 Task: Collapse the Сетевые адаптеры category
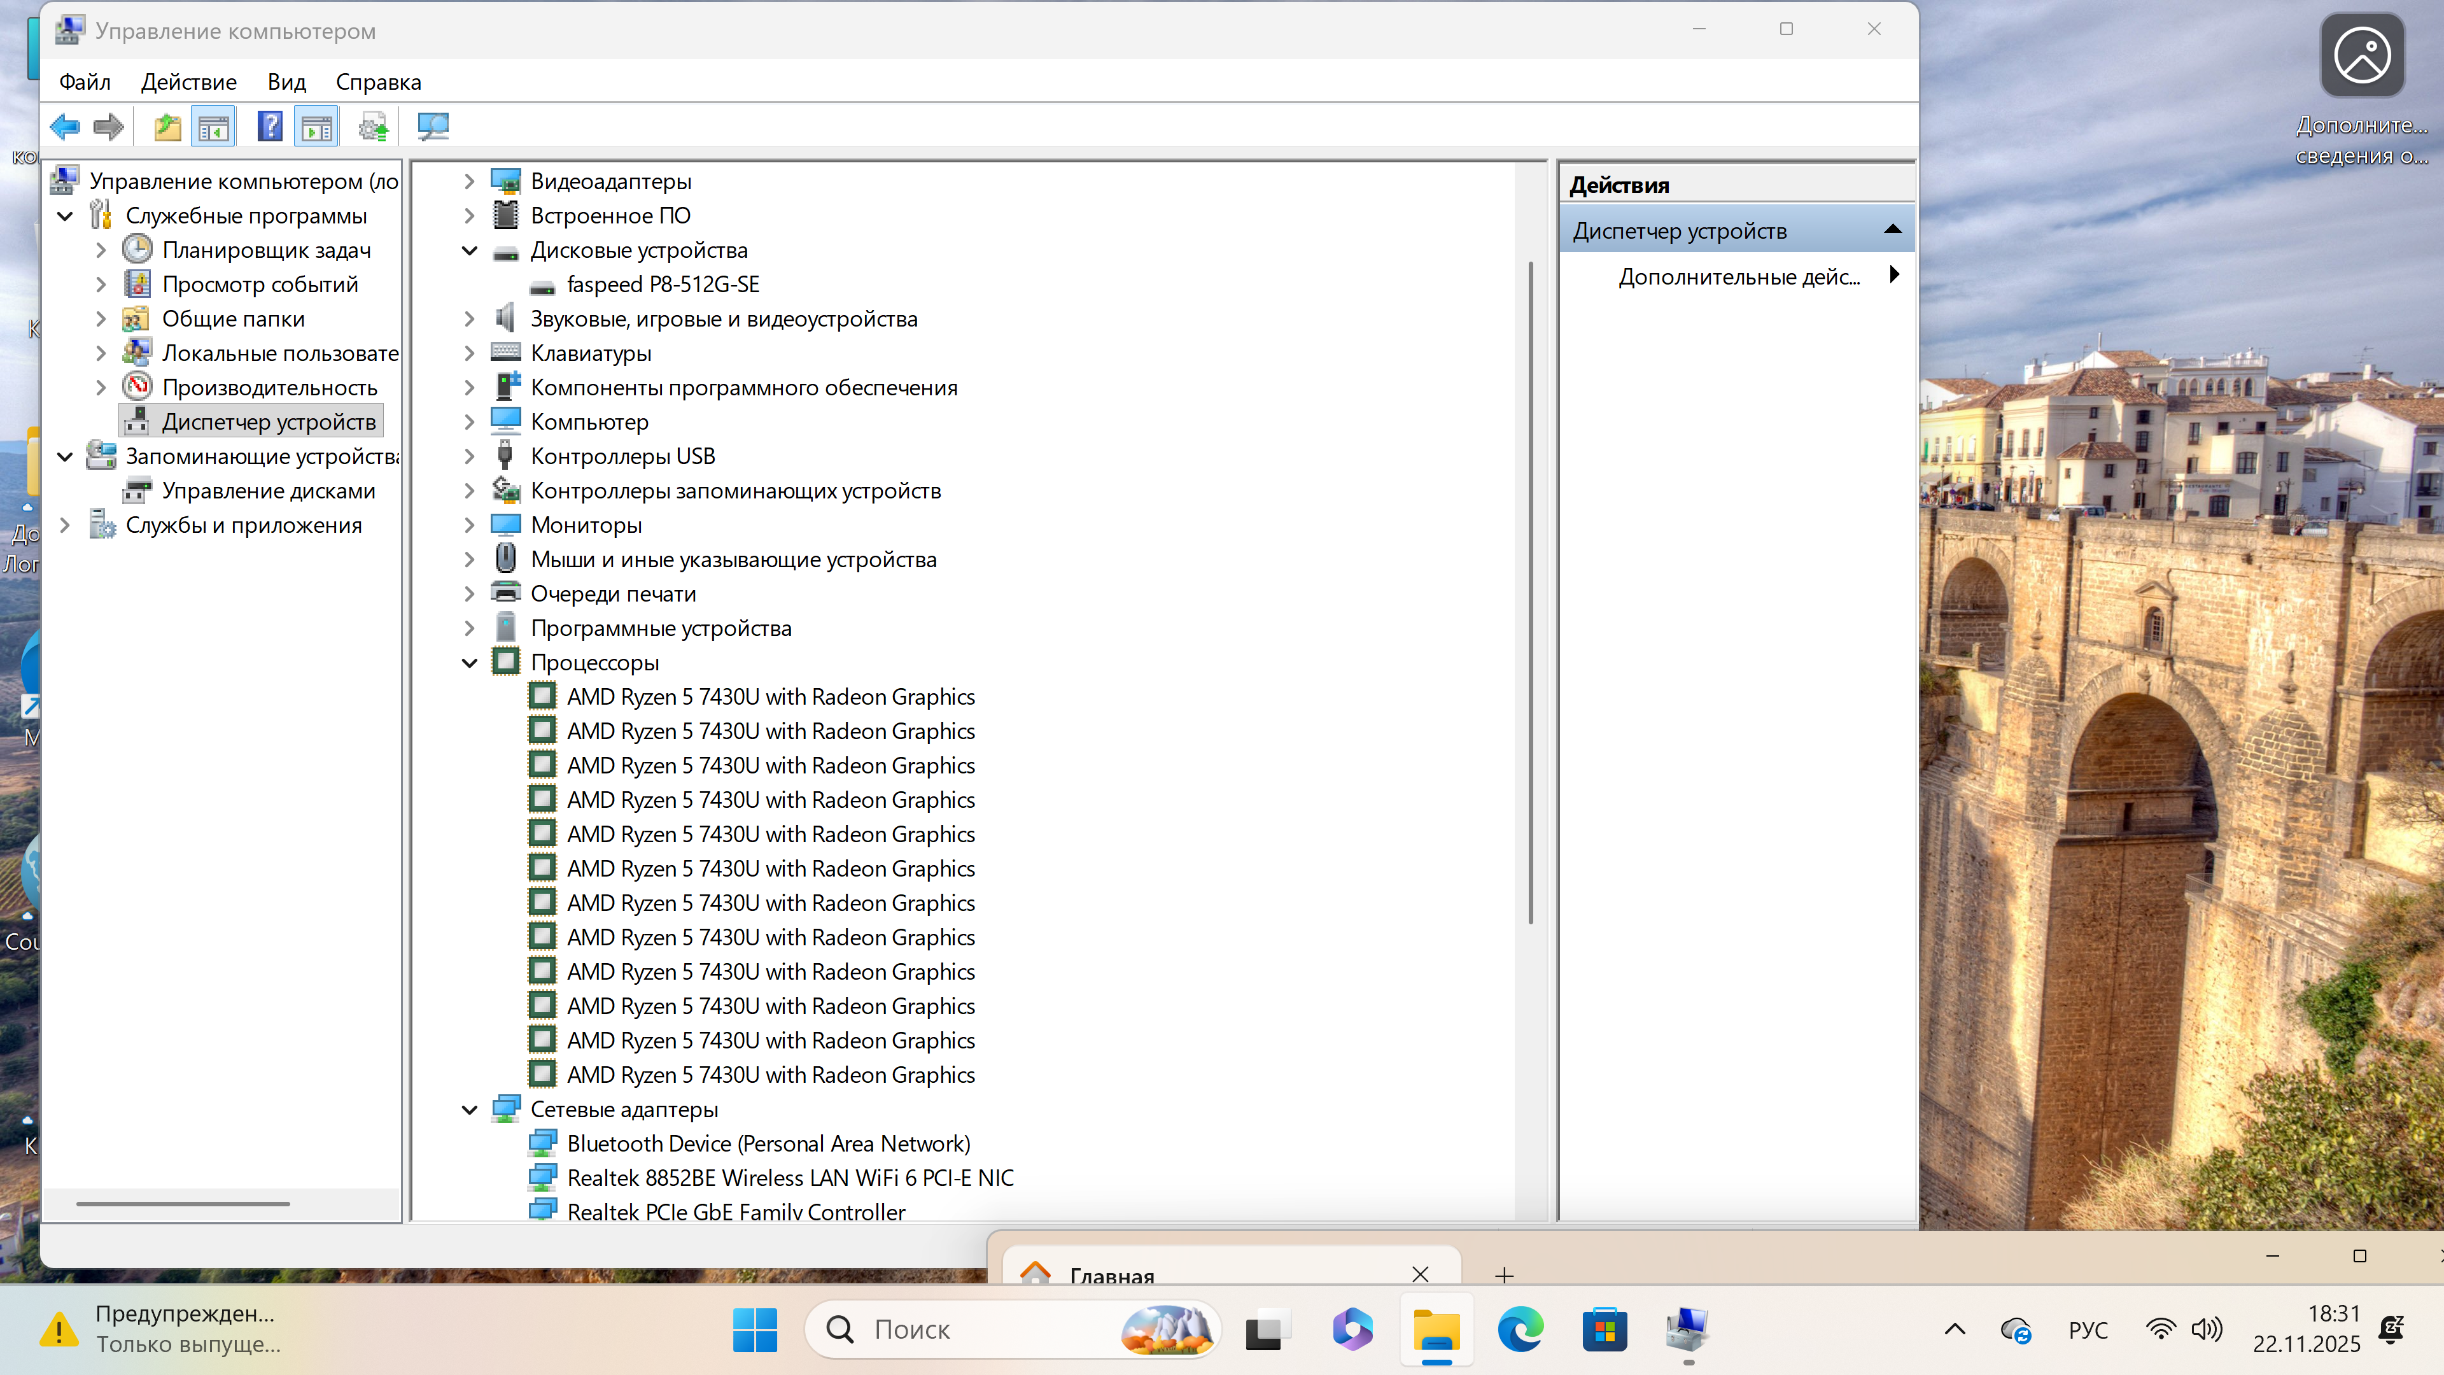[470, 1110]
